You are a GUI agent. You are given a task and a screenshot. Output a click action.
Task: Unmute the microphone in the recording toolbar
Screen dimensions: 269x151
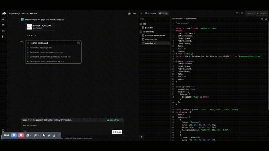click(35, 135)
